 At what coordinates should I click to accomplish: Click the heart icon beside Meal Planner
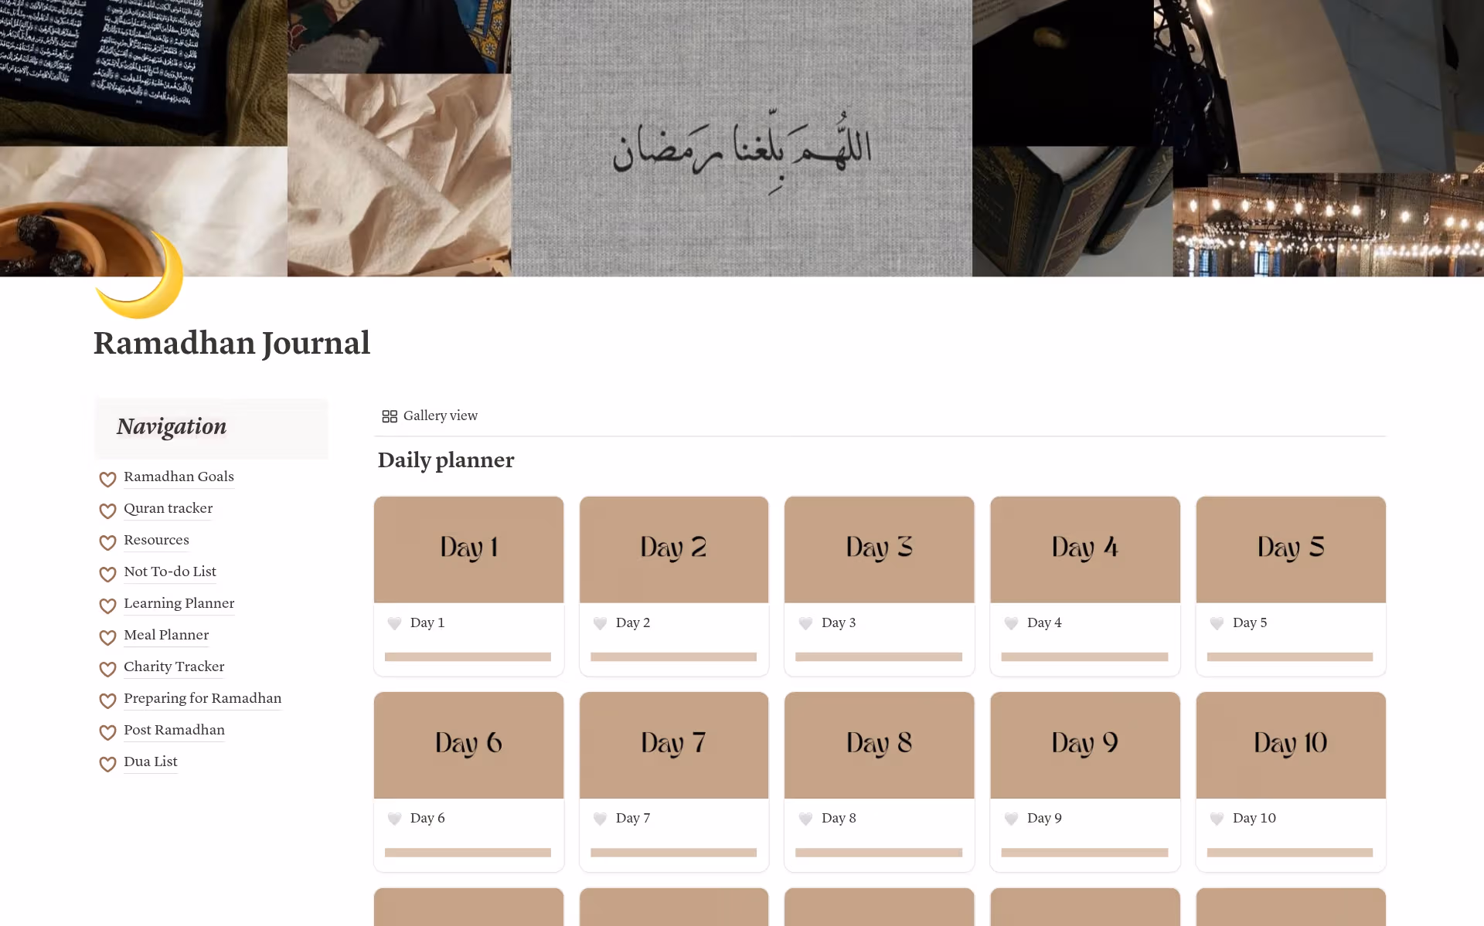coord(107,637)
